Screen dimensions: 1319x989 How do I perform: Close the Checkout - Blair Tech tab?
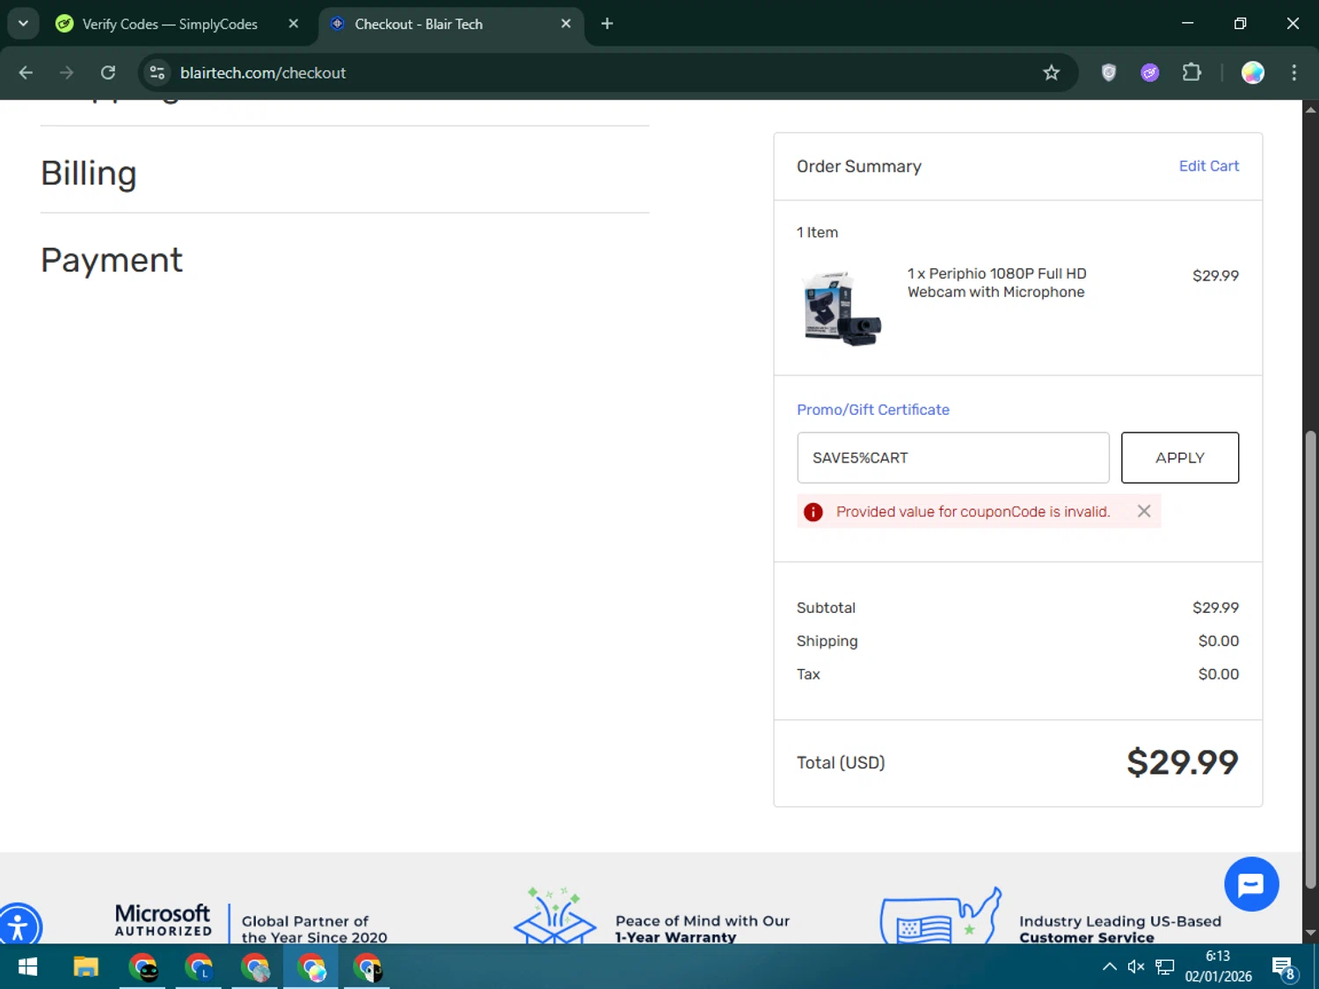pyautogui.click(x=566, y=24)
